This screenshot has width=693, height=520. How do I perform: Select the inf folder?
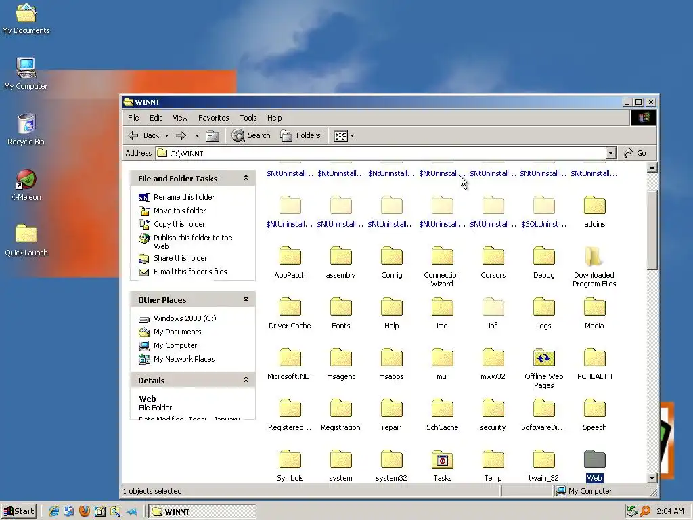(493, 313)
